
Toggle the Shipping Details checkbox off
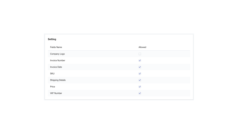coord(140,80)
